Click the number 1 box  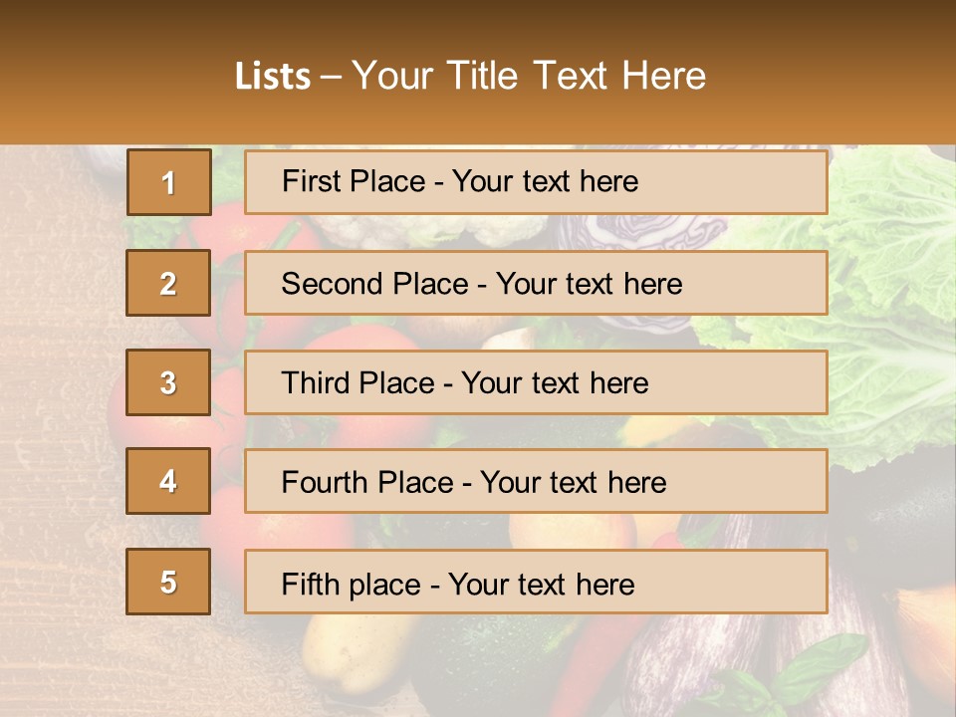(168, 182)
